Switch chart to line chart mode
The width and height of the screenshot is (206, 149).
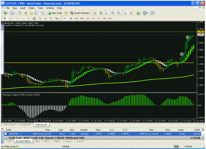[x=106, y=13]
